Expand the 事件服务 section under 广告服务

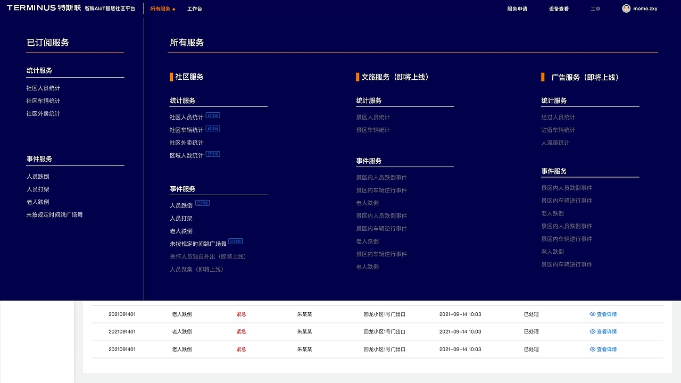point(553,171)
